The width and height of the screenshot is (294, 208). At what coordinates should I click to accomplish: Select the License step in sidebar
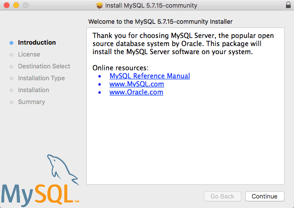click(29, 54)
